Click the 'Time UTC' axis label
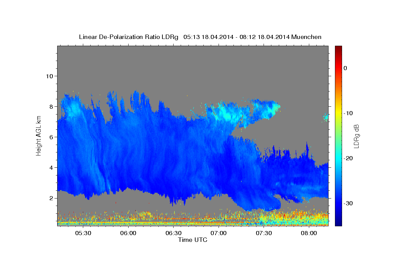 [x=193, y=240]
